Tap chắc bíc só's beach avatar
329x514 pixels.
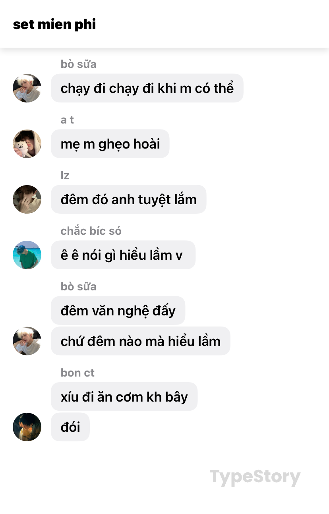pos(27,255)
